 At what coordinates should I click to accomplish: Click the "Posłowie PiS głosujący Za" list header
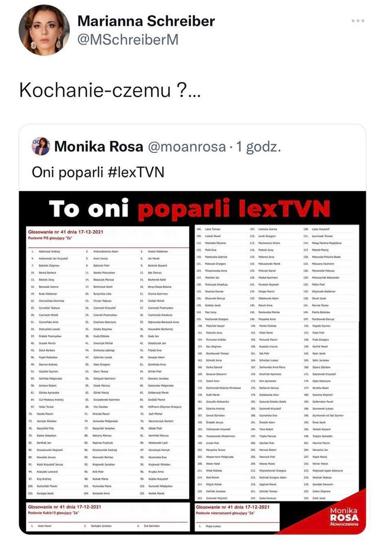48,239
